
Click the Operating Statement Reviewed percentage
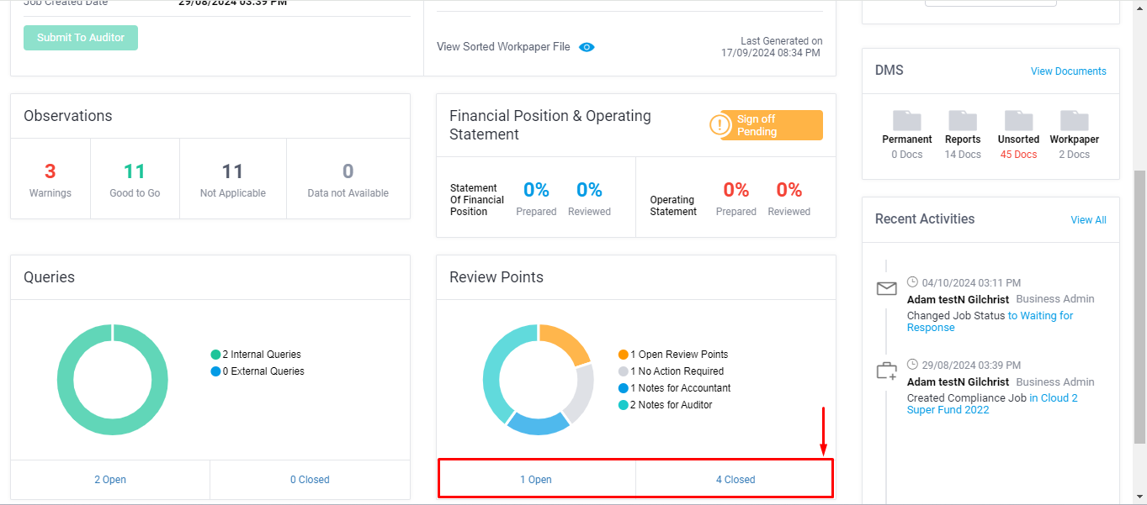789,190
